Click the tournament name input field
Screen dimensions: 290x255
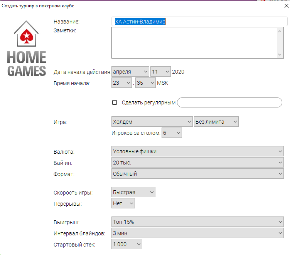[199, 22]
